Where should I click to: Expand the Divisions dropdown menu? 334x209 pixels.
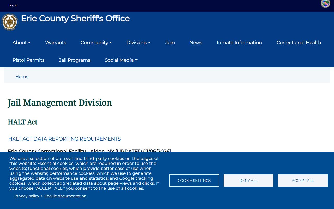pyautogui.click(x=138, y=43)
